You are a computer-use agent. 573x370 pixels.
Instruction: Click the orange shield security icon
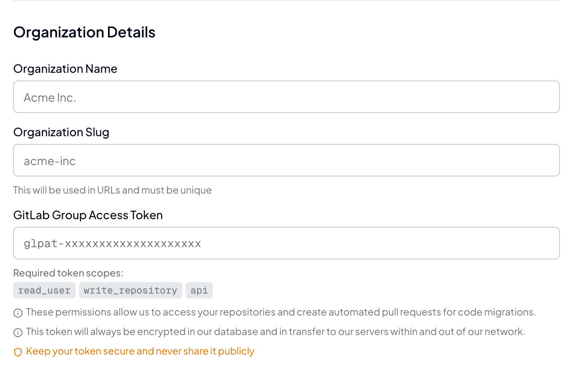[17, 352]
